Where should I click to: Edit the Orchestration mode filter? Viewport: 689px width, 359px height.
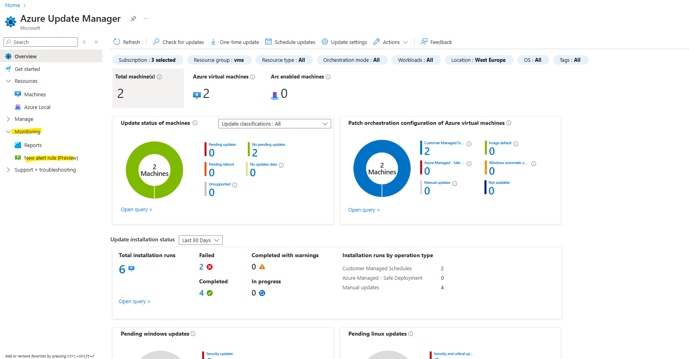point(351,60)
